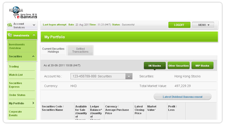225x124 pixels.
Task: Open the Watch List page
Action: click(16, 75)
